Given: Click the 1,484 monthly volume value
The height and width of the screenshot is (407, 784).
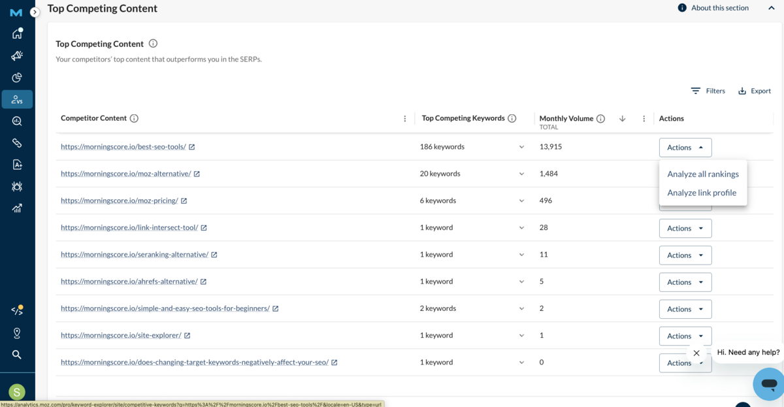Looking at the screenshot, I should click(x=549, y=174).
